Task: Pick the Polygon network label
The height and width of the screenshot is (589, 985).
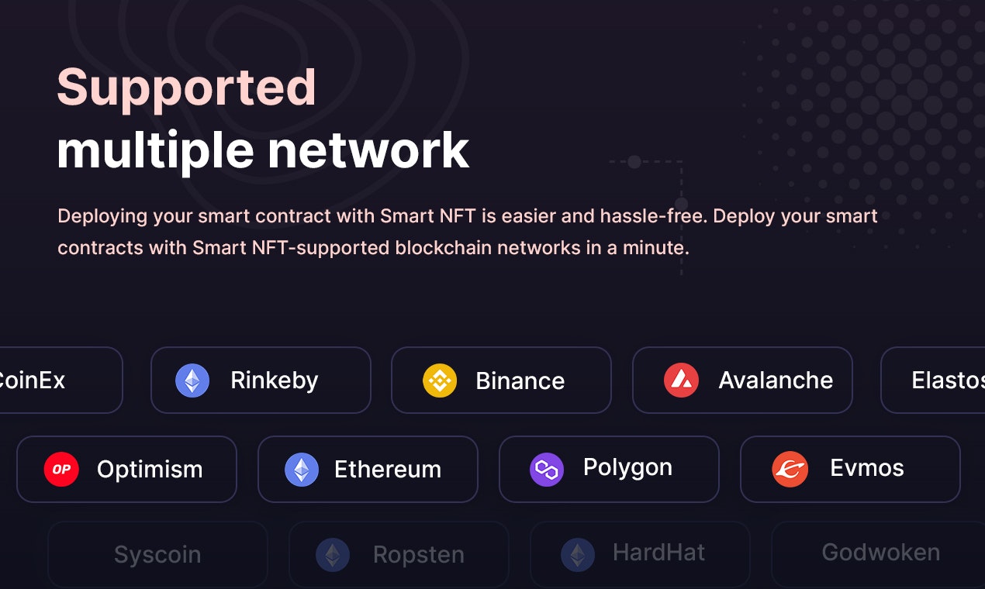Action: [x=627, y=468]
